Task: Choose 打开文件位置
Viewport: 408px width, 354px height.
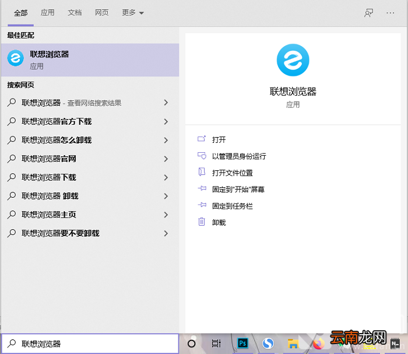Action: click(233, 173)
